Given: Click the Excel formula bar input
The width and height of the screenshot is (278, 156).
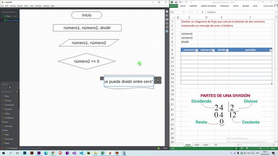Looking at the screenshot, I should coord(240,12).
